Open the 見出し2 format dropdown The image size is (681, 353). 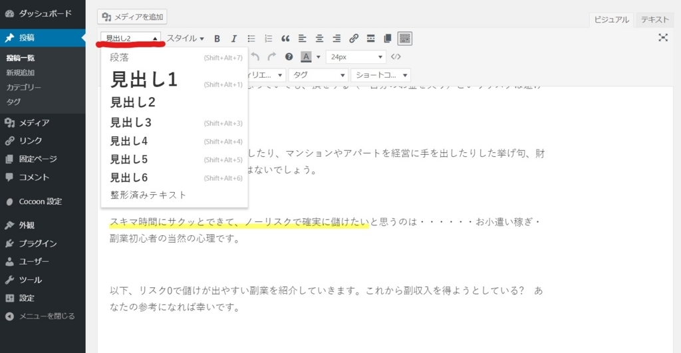point(131,39)
